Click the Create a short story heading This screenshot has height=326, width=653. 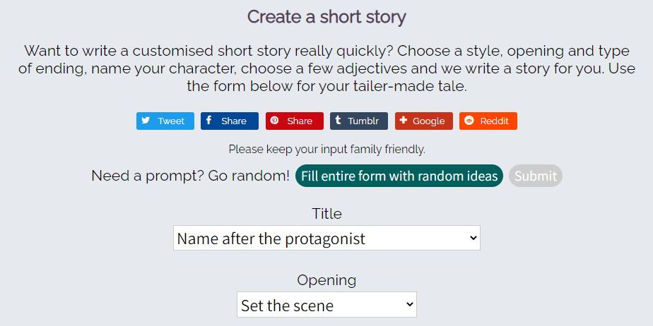click(326, 17)
